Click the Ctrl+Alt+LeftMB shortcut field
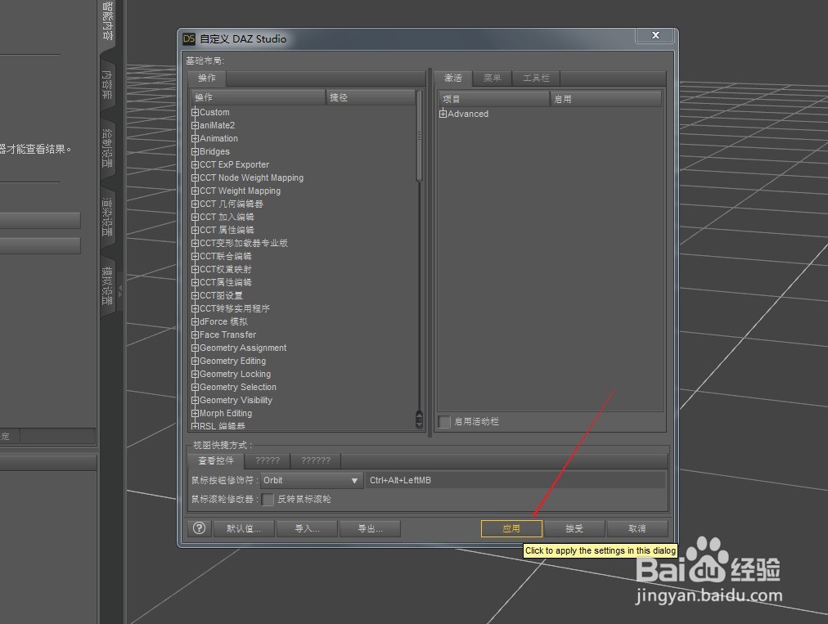This screenshot has width=828, height=624. pyautogui.click(x=515, y=480)
